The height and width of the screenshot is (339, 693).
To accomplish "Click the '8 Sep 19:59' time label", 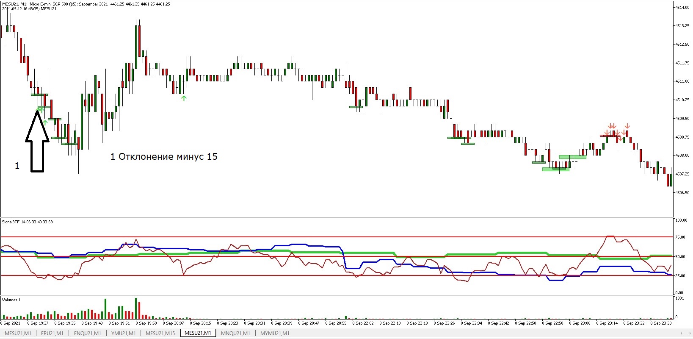I will click(x=146, y=323).
